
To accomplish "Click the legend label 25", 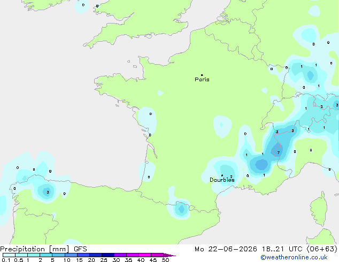I will pyautogui.click(x=104, y=260).
